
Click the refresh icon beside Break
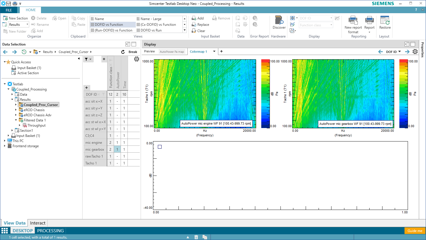[123, 52]
